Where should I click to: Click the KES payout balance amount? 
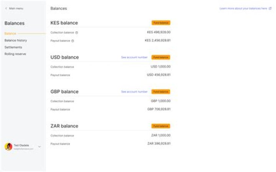tap(158, 41)
